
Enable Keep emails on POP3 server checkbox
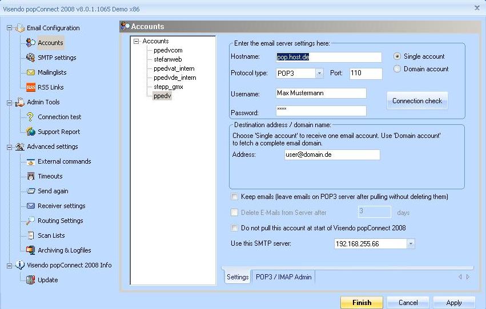tap(235, 197)
